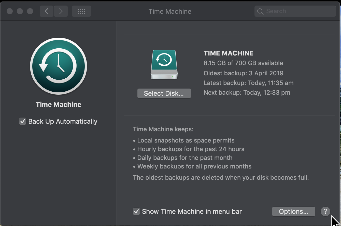This screenshot has width=341, height=226.
Task: Minimize the Time Machine window
Action: click(20, 11)
